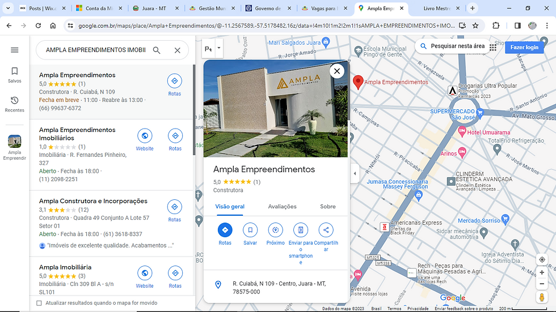Zoom in the map with plus button
The image size is (556, 312).
(x=542, y=272)
